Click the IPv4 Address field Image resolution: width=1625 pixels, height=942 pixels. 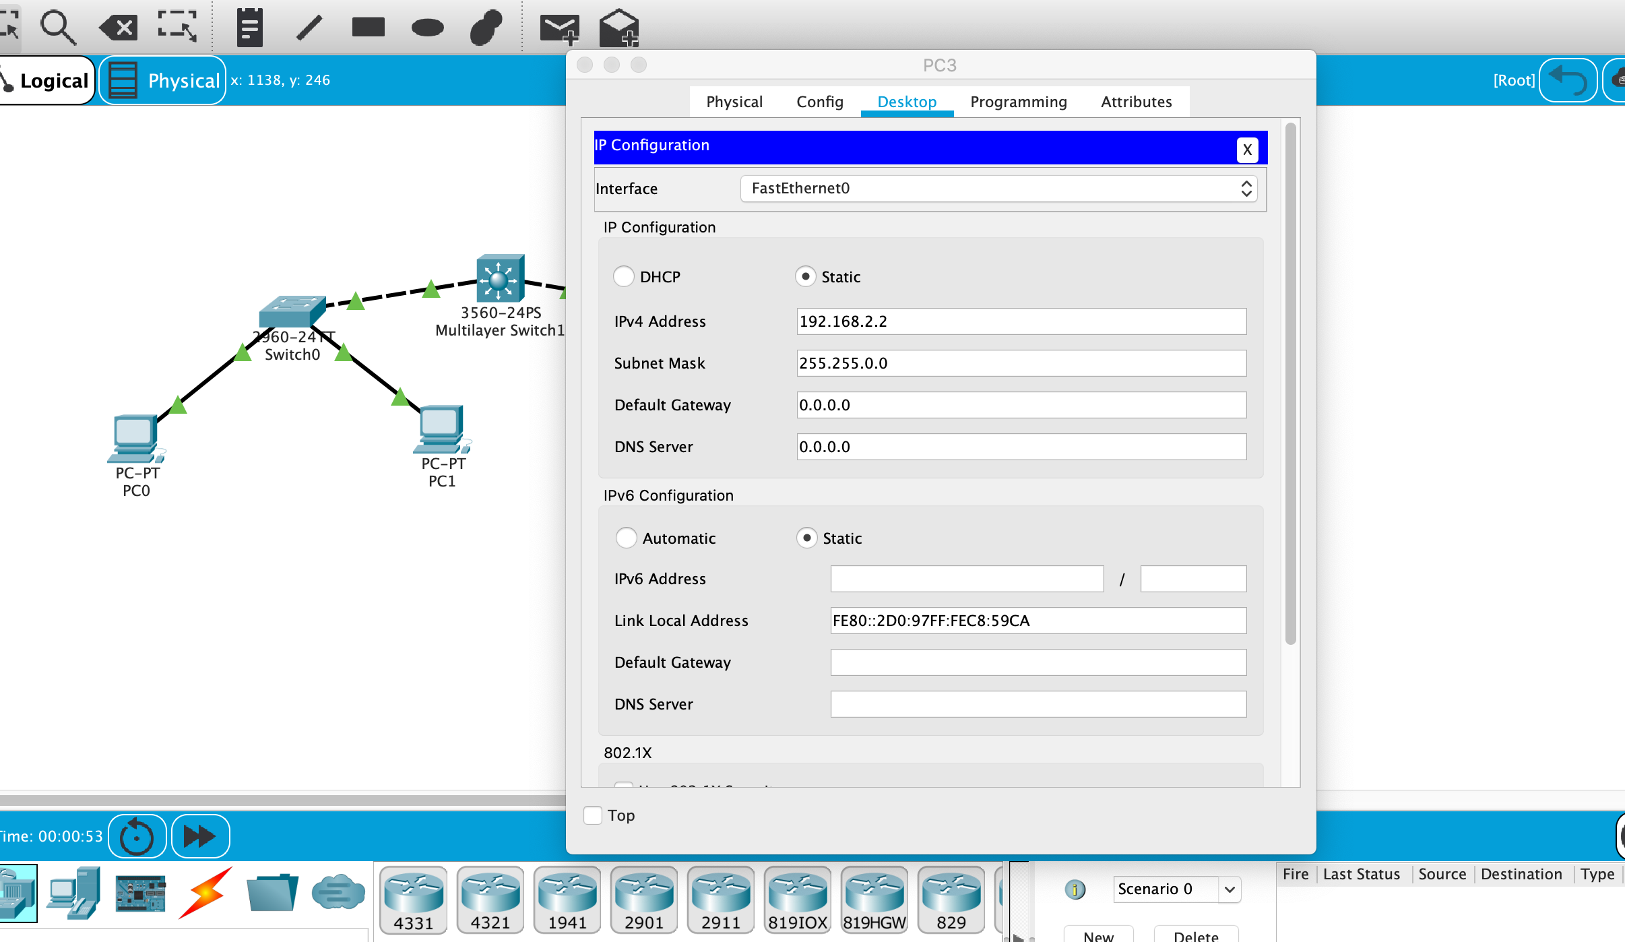click(1021, 321)
